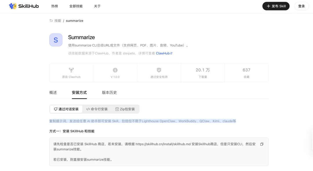313x171 pixels.
Task: Open the ClawHub external link
Action: point(164,53)
